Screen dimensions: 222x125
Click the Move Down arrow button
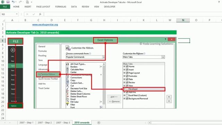(x=169, y=101)
